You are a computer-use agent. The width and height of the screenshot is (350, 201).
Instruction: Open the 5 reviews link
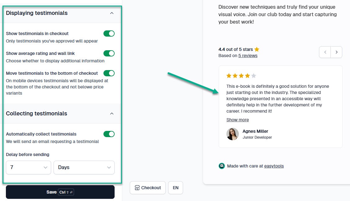point(248,56)
